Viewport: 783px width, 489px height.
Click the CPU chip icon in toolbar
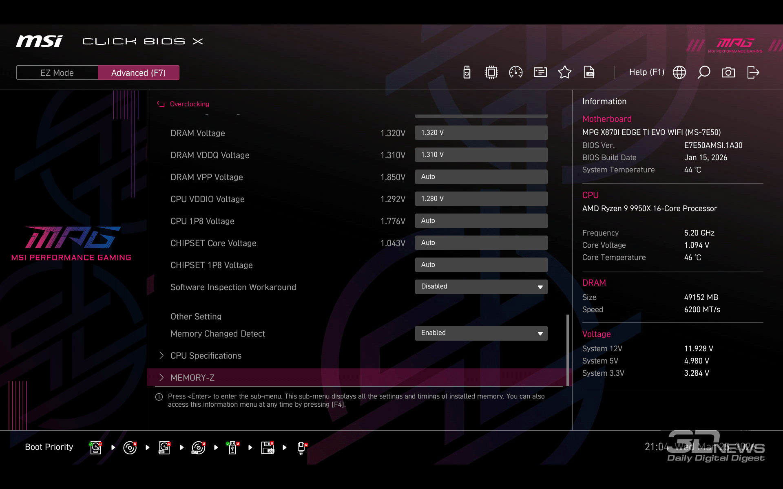(x=491, y=73)
